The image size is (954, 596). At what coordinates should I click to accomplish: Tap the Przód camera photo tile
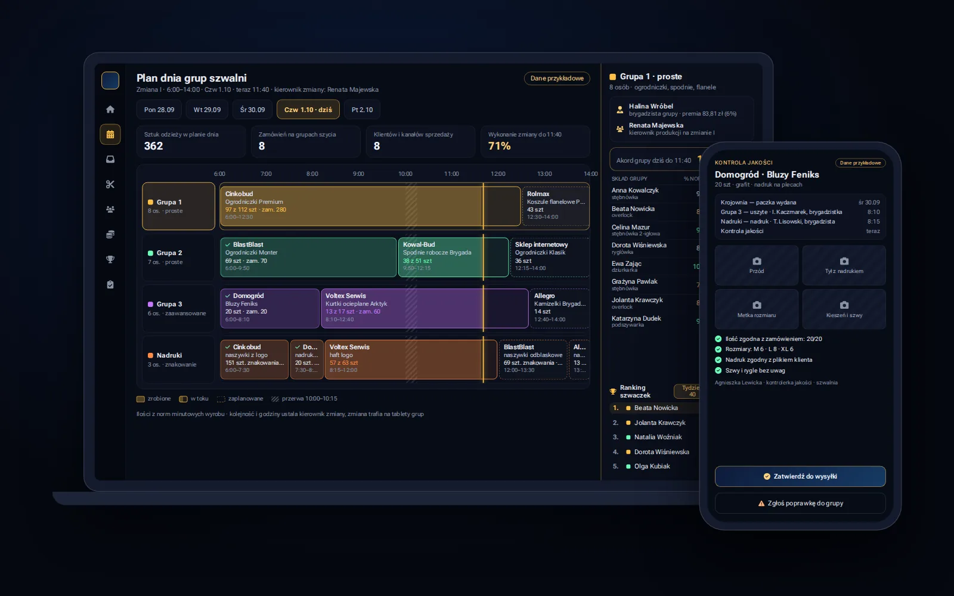click(x=757, y=265)
